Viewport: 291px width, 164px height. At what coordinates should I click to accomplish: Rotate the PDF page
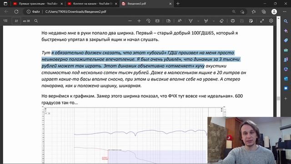click(x=148, y=21)
